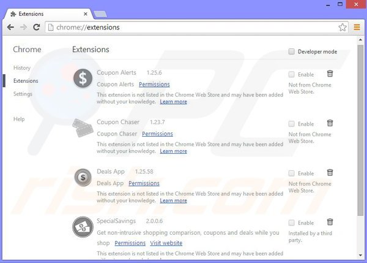Close the Extensions tab

point(86,14)
